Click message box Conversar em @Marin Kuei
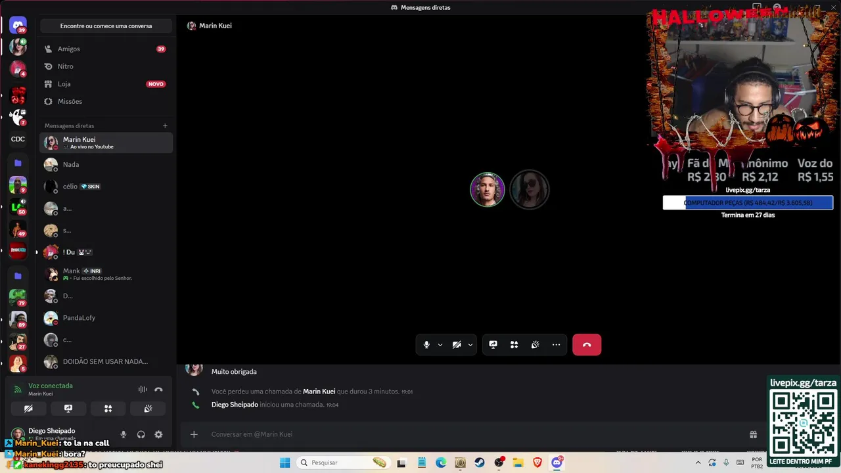Viewport: 841px width, 473px height. (x=476, y=434)
